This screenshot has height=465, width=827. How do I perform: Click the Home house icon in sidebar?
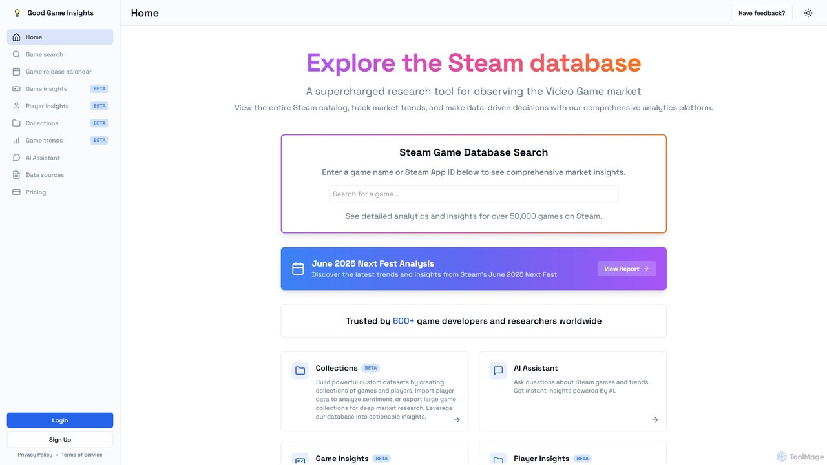pyautogui.click(x=17, y=37)
